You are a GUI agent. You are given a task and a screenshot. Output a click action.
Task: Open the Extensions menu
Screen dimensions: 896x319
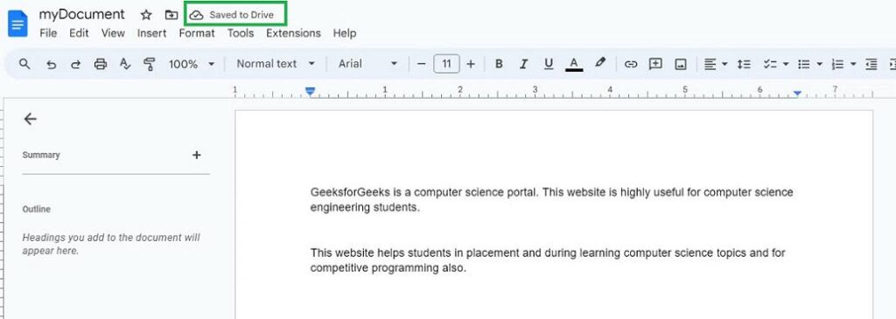pos(293,33)
